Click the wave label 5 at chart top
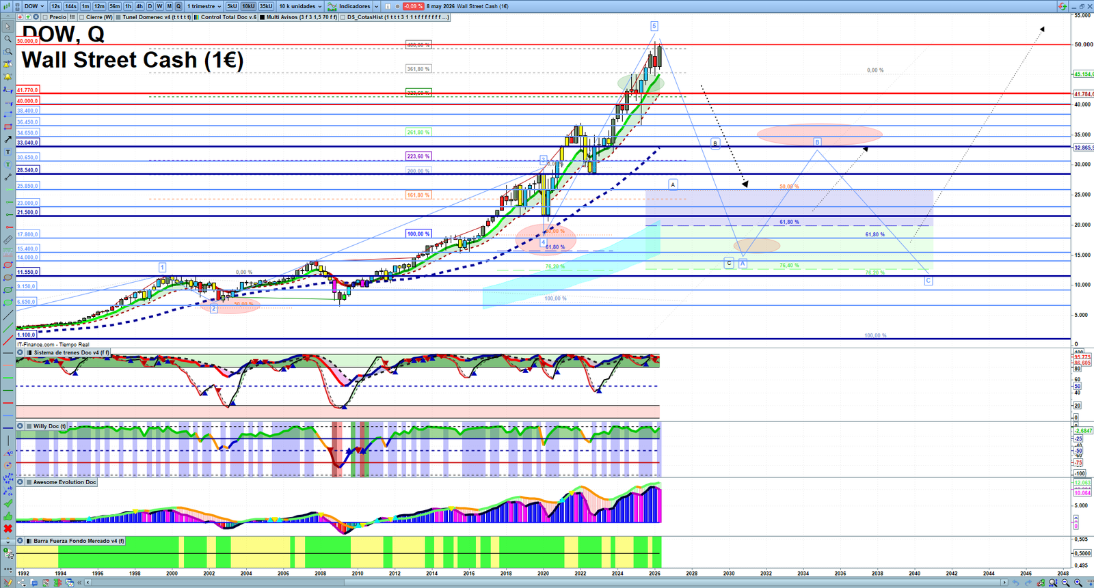The height and width of the screenshot is (588, 1094). coord(654,26)
